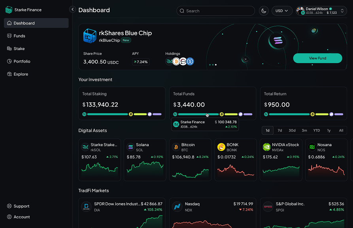The image size is (353, 228).
Task: Toggle dark mode with the moon icon
Action: (264, 11)
